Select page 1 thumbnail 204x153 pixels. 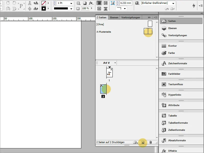tap(110, 73)
